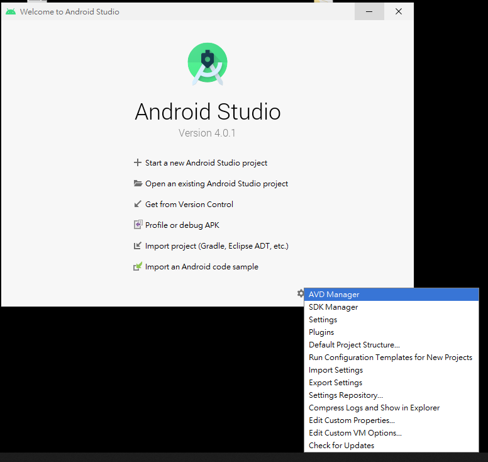Choose Edit Custom Properties...
Image resolution: width=488 pixels, height=462 pixels.
point(391,420)
